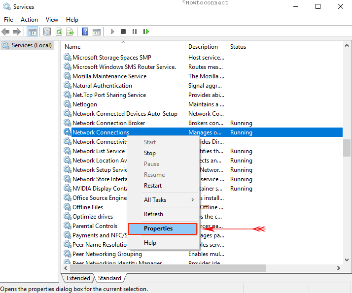Screen dimensions: 352x293
Task: Choose Help in the context menu
Action: [x=163, y=243]
